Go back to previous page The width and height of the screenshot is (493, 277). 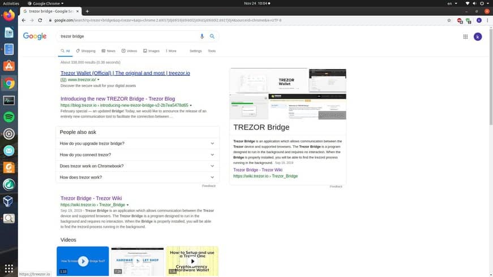[24, 20]
